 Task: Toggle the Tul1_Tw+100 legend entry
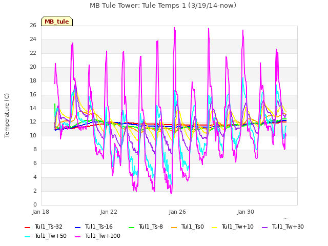click(x=97, y=236)
